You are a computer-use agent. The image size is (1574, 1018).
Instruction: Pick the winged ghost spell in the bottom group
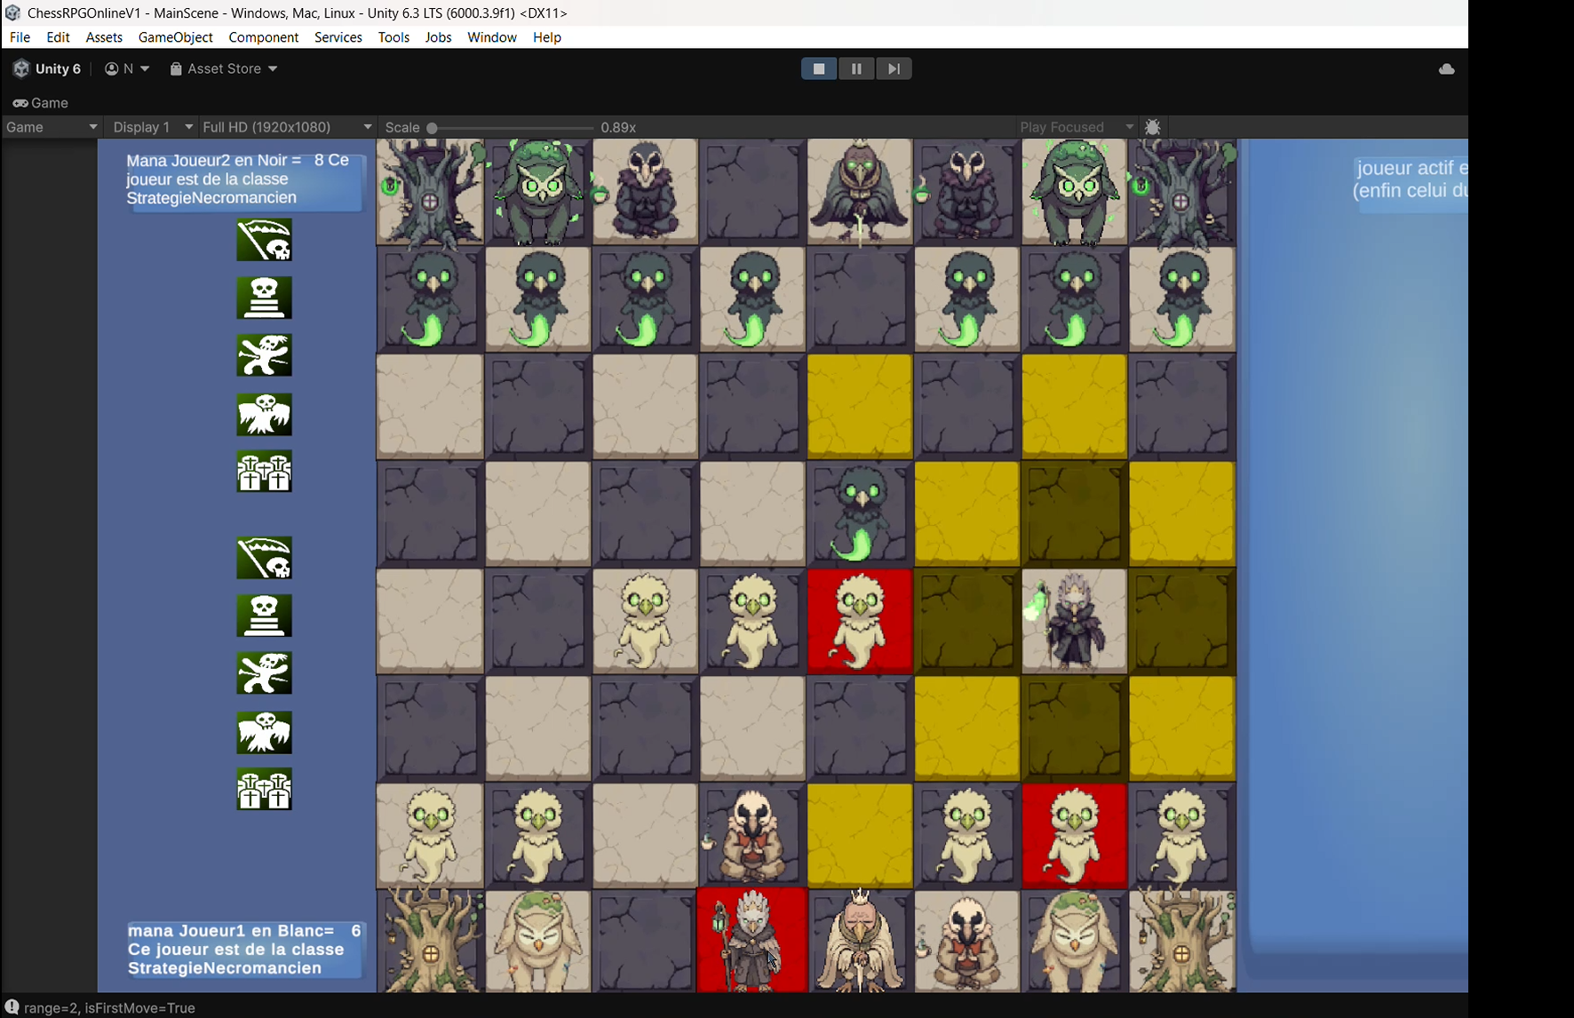[264, 732]
